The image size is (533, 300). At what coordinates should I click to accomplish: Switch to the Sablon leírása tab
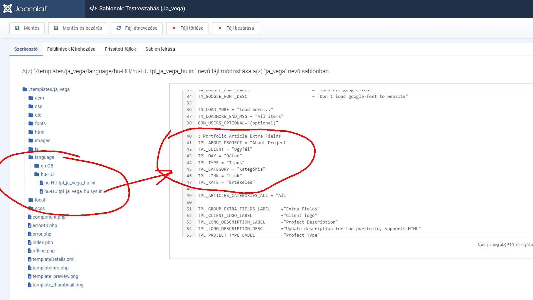(160, 49)
